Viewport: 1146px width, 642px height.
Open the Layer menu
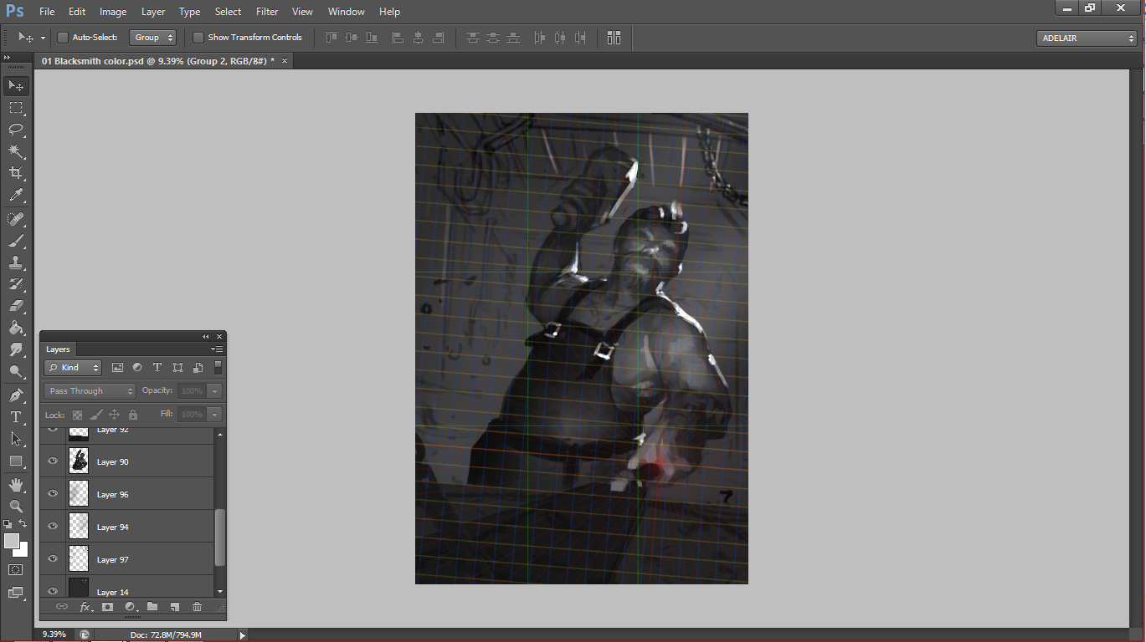tap(153, 12)
